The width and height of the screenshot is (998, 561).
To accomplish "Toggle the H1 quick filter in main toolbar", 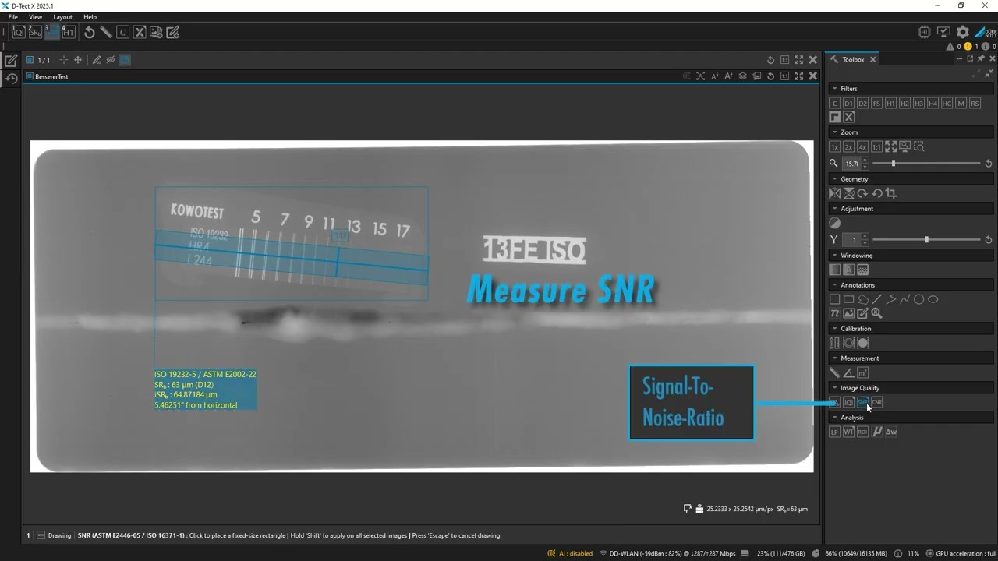I will tap(68, 32).
